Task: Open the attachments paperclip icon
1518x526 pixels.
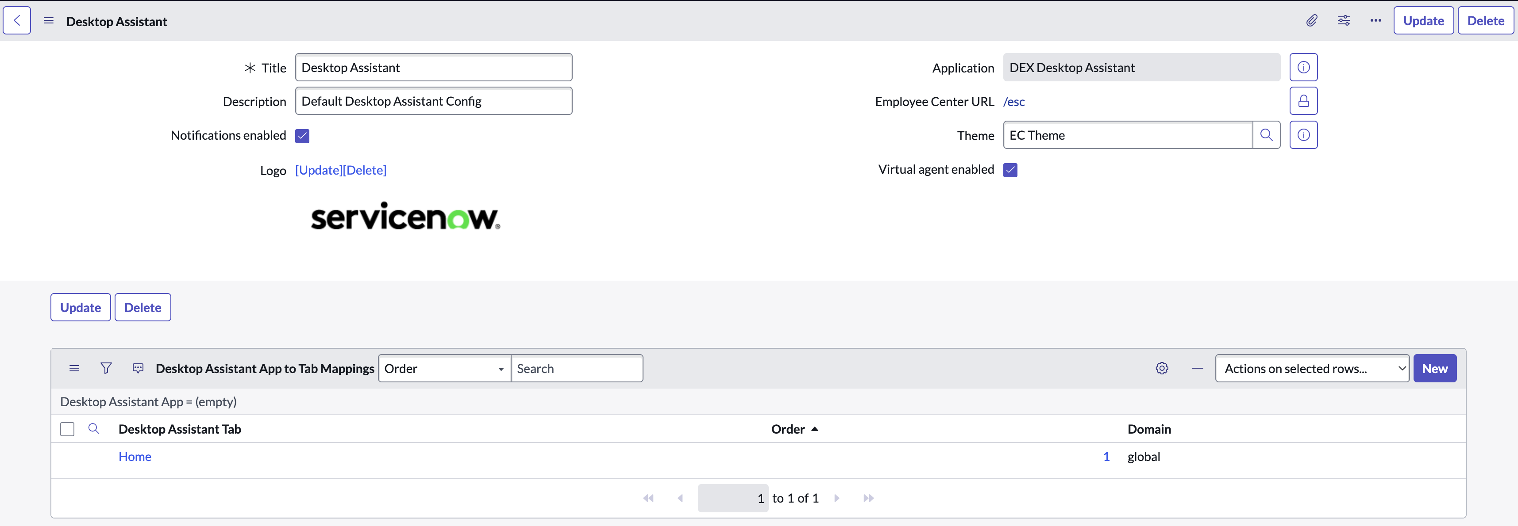Action: [x=1312, y=21]
